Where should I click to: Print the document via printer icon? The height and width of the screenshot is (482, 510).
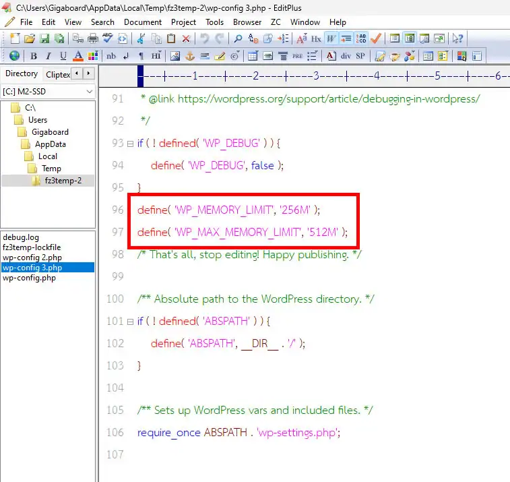(x=93, y=38)
